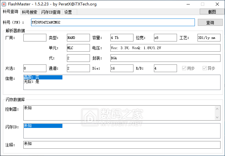Screen dimensions: 225x156
Task: Switch to the 料号搜索 tab
Action: tap(29, 12)
